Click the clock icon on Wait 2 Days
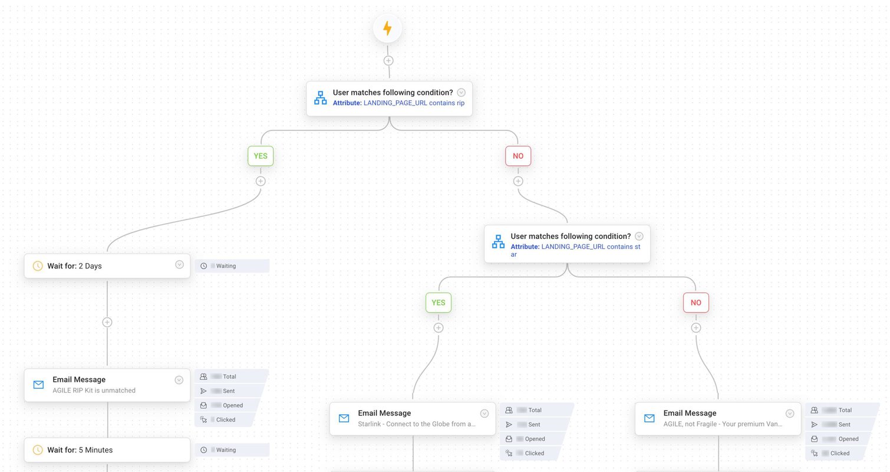This screenshot has height=472, width=890. click(38, 266)
